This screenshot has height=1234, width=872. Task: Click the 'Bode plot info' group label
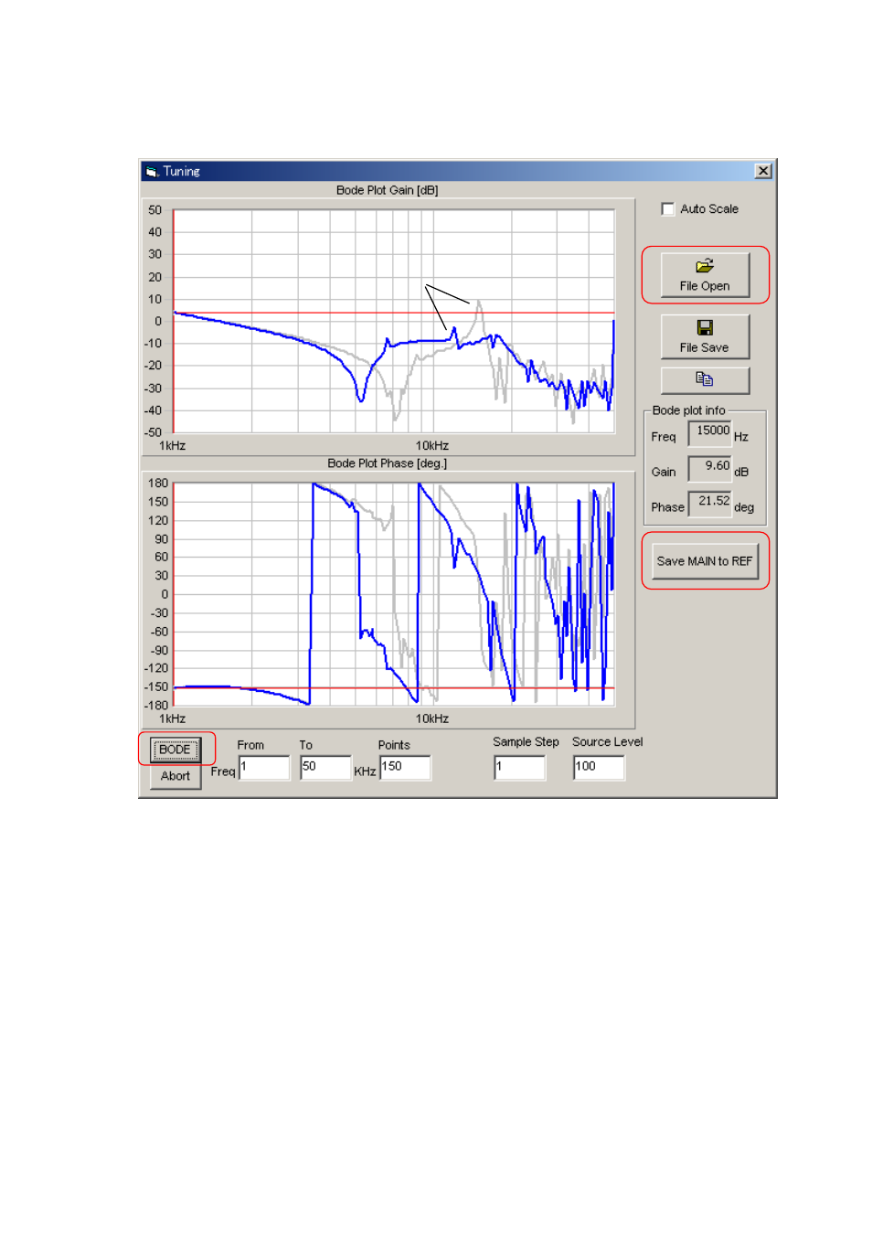click(688, 410)
